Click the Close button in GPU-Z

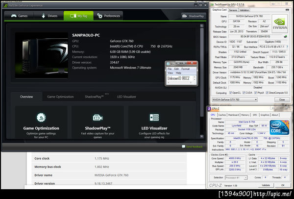(282, 99)
